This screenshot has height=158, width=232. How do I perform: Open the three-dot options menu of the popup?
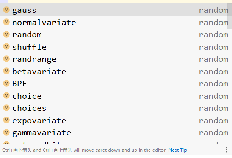[x=227, y=150]
